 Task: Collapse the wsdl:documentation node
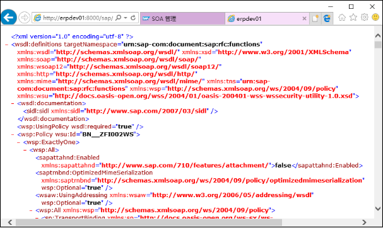click(x=13, y=104)
